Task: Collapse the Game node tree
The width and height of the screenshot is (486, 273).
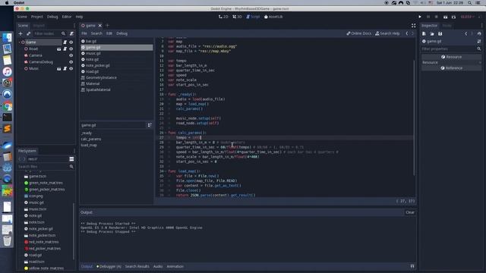Action: tap(20, 42)
